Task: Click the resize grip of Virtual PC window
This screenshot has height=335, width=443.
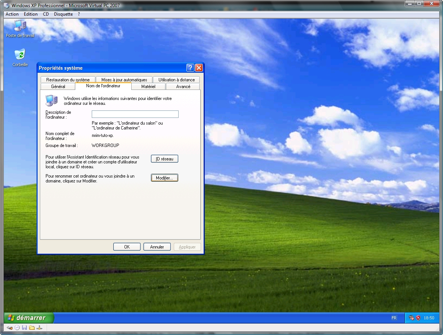Action: point(437,329)
